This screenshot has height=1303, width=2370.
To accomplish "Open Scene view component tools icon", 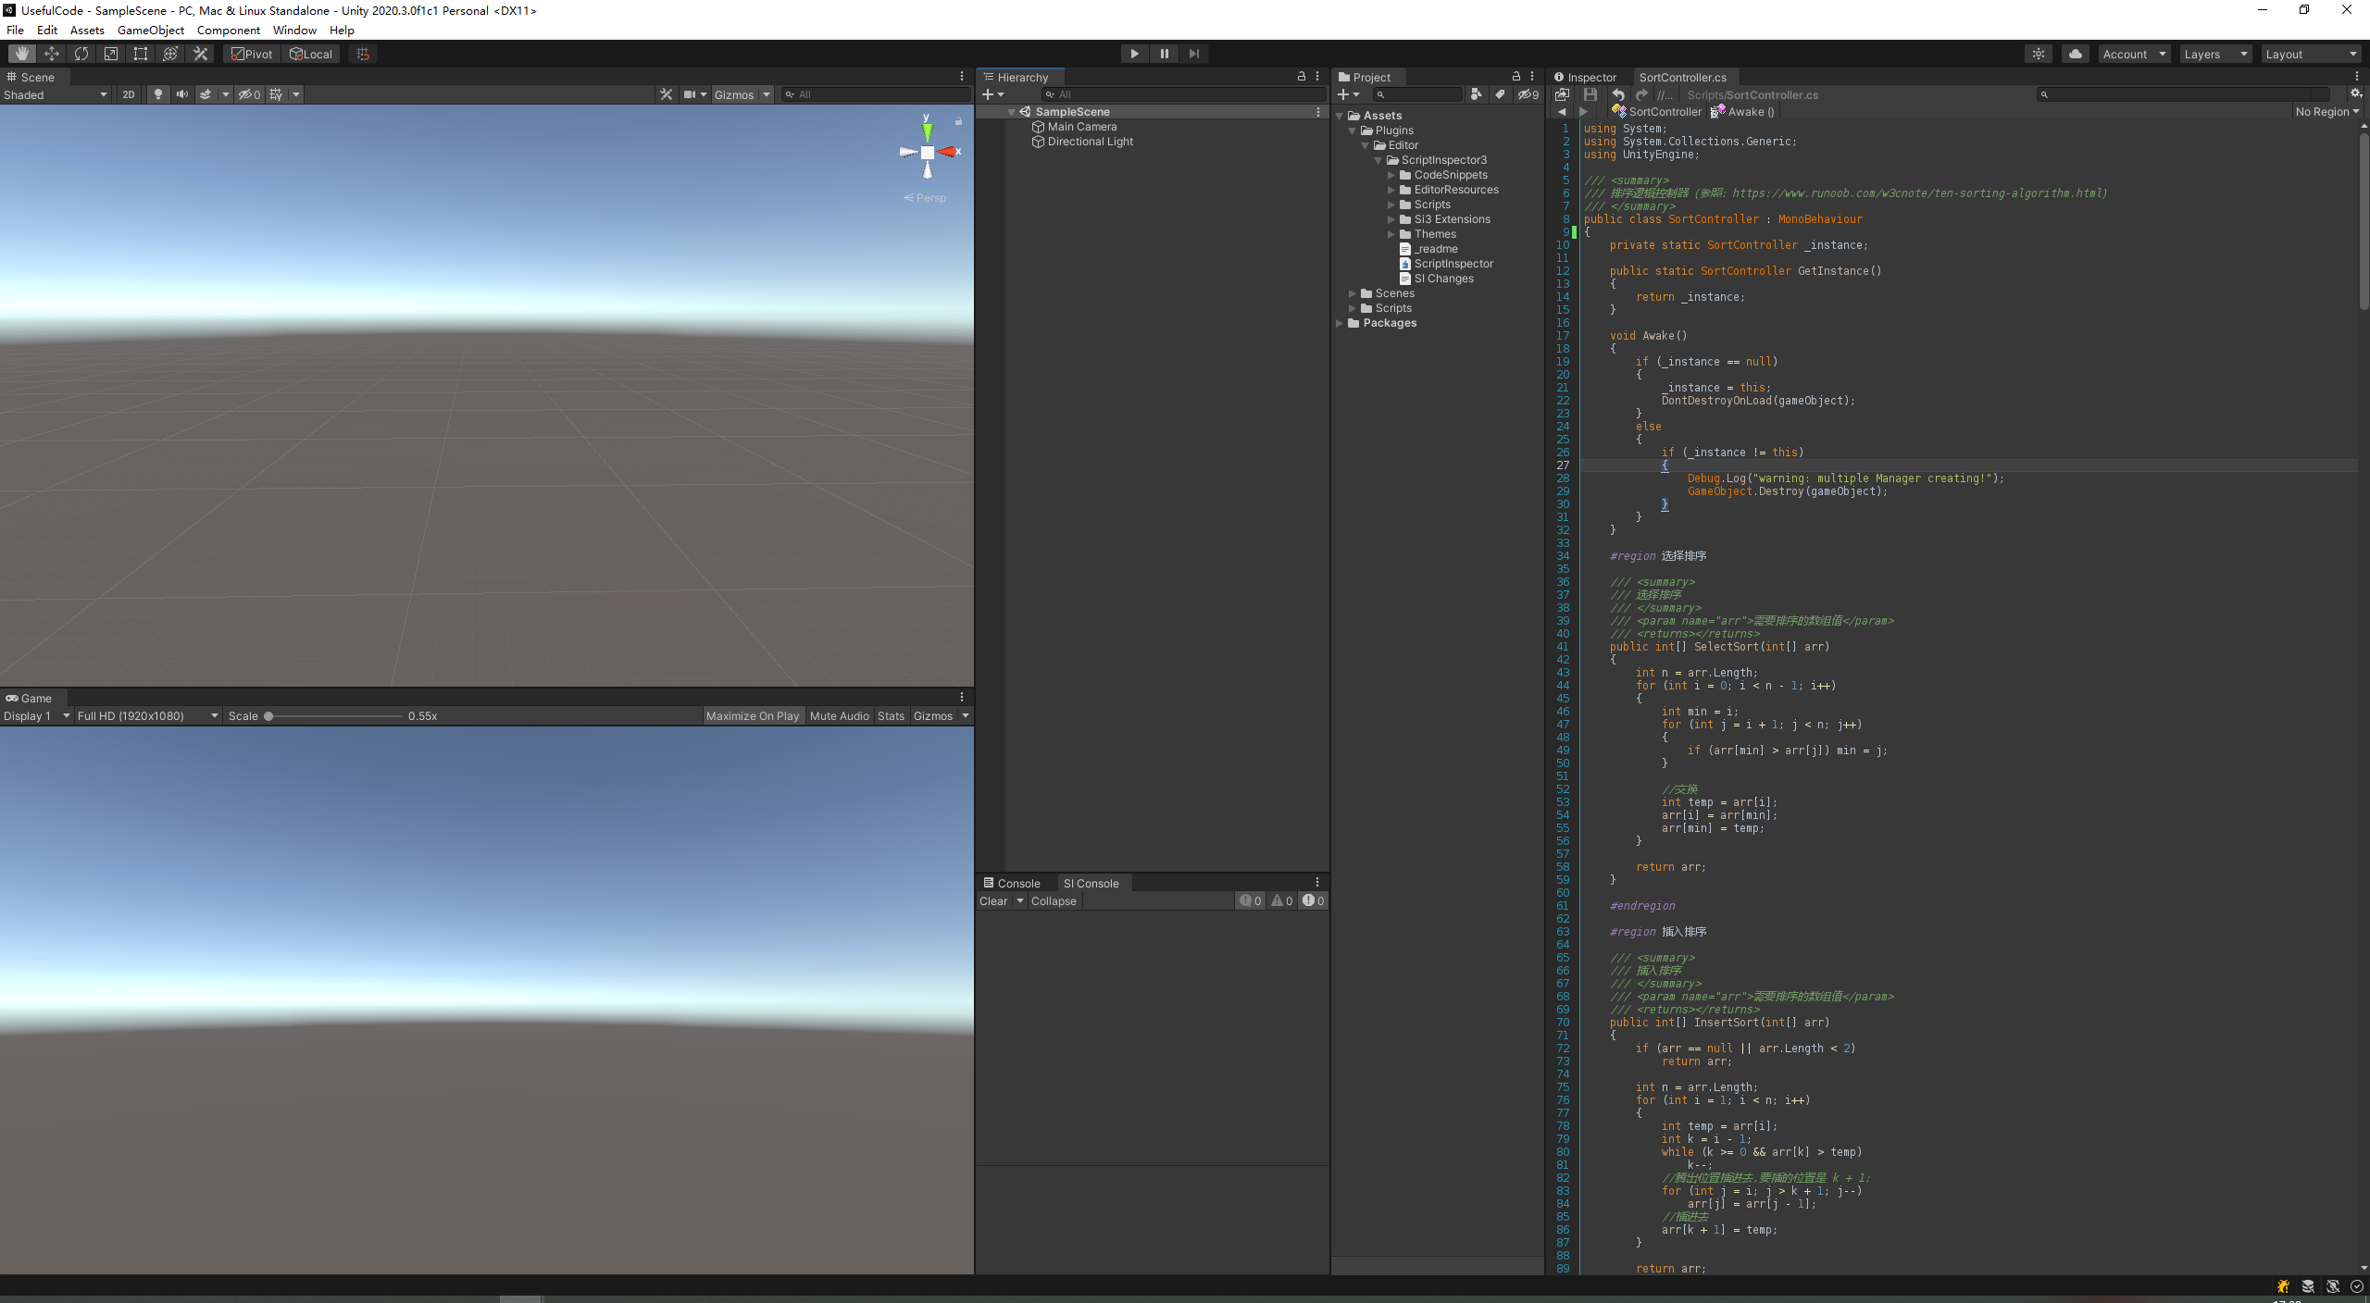I will 666,94.
